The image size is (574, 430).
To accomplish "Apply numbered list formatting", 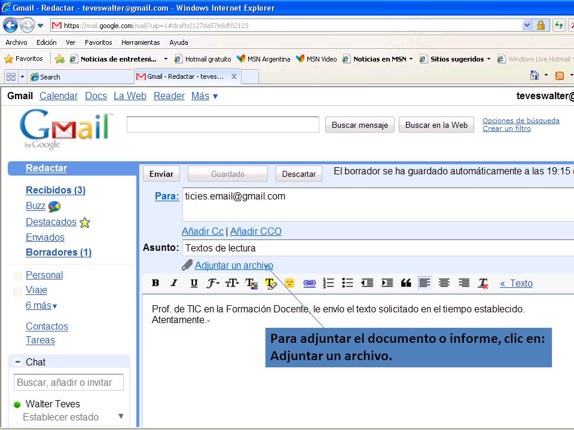I will [328, 283].
